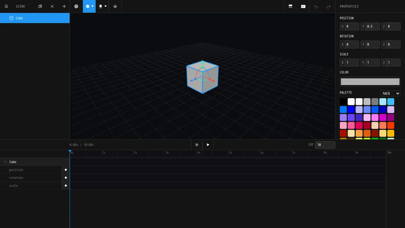Viewport: 405px width, 228px height.
Task: Delete object using the X icon
Action: coord(52,6)
